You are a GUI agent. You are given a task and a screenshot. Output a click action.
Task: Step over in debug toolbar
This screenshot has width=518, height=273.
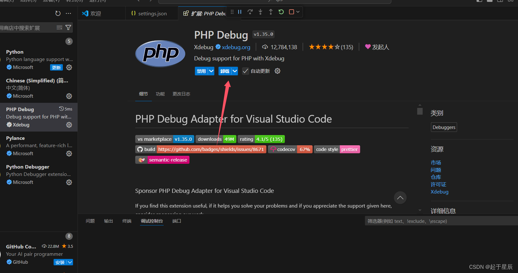tap(250, 12)
